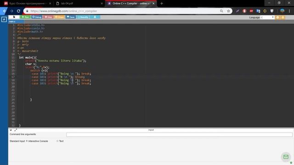Open the green mail feedback icon
294x165 pixels.
(286, 157)
